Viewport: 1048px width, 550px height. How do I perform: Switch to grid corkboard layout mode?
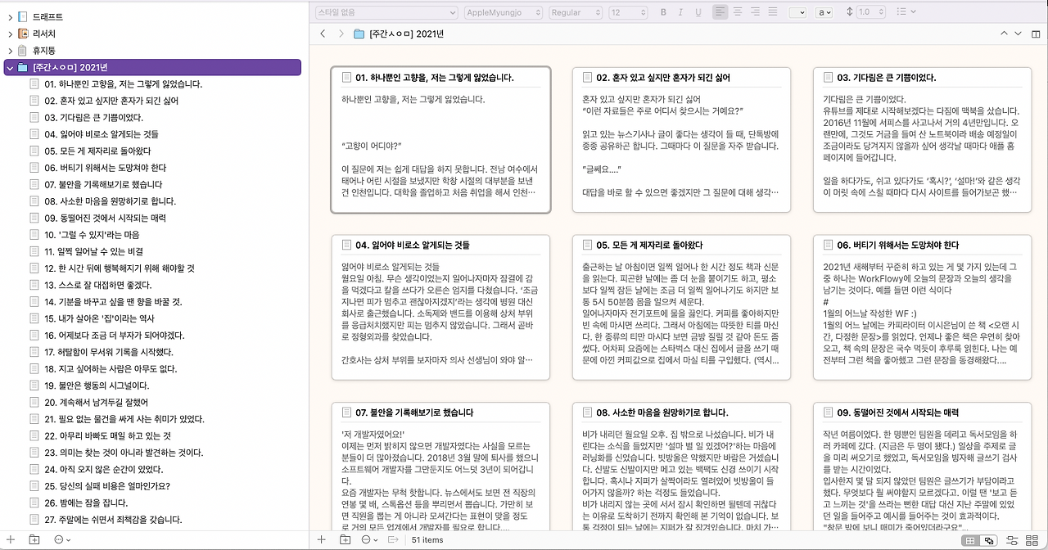[x=971, y=540]
